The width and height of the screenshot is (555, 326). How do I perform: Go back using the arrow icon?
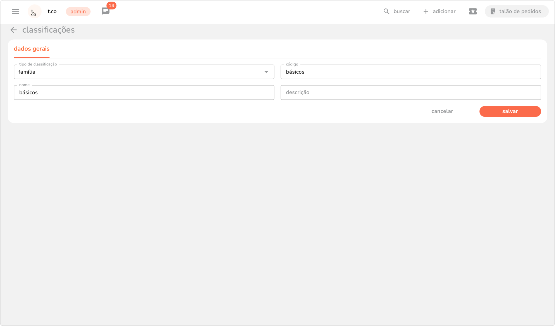13,30
